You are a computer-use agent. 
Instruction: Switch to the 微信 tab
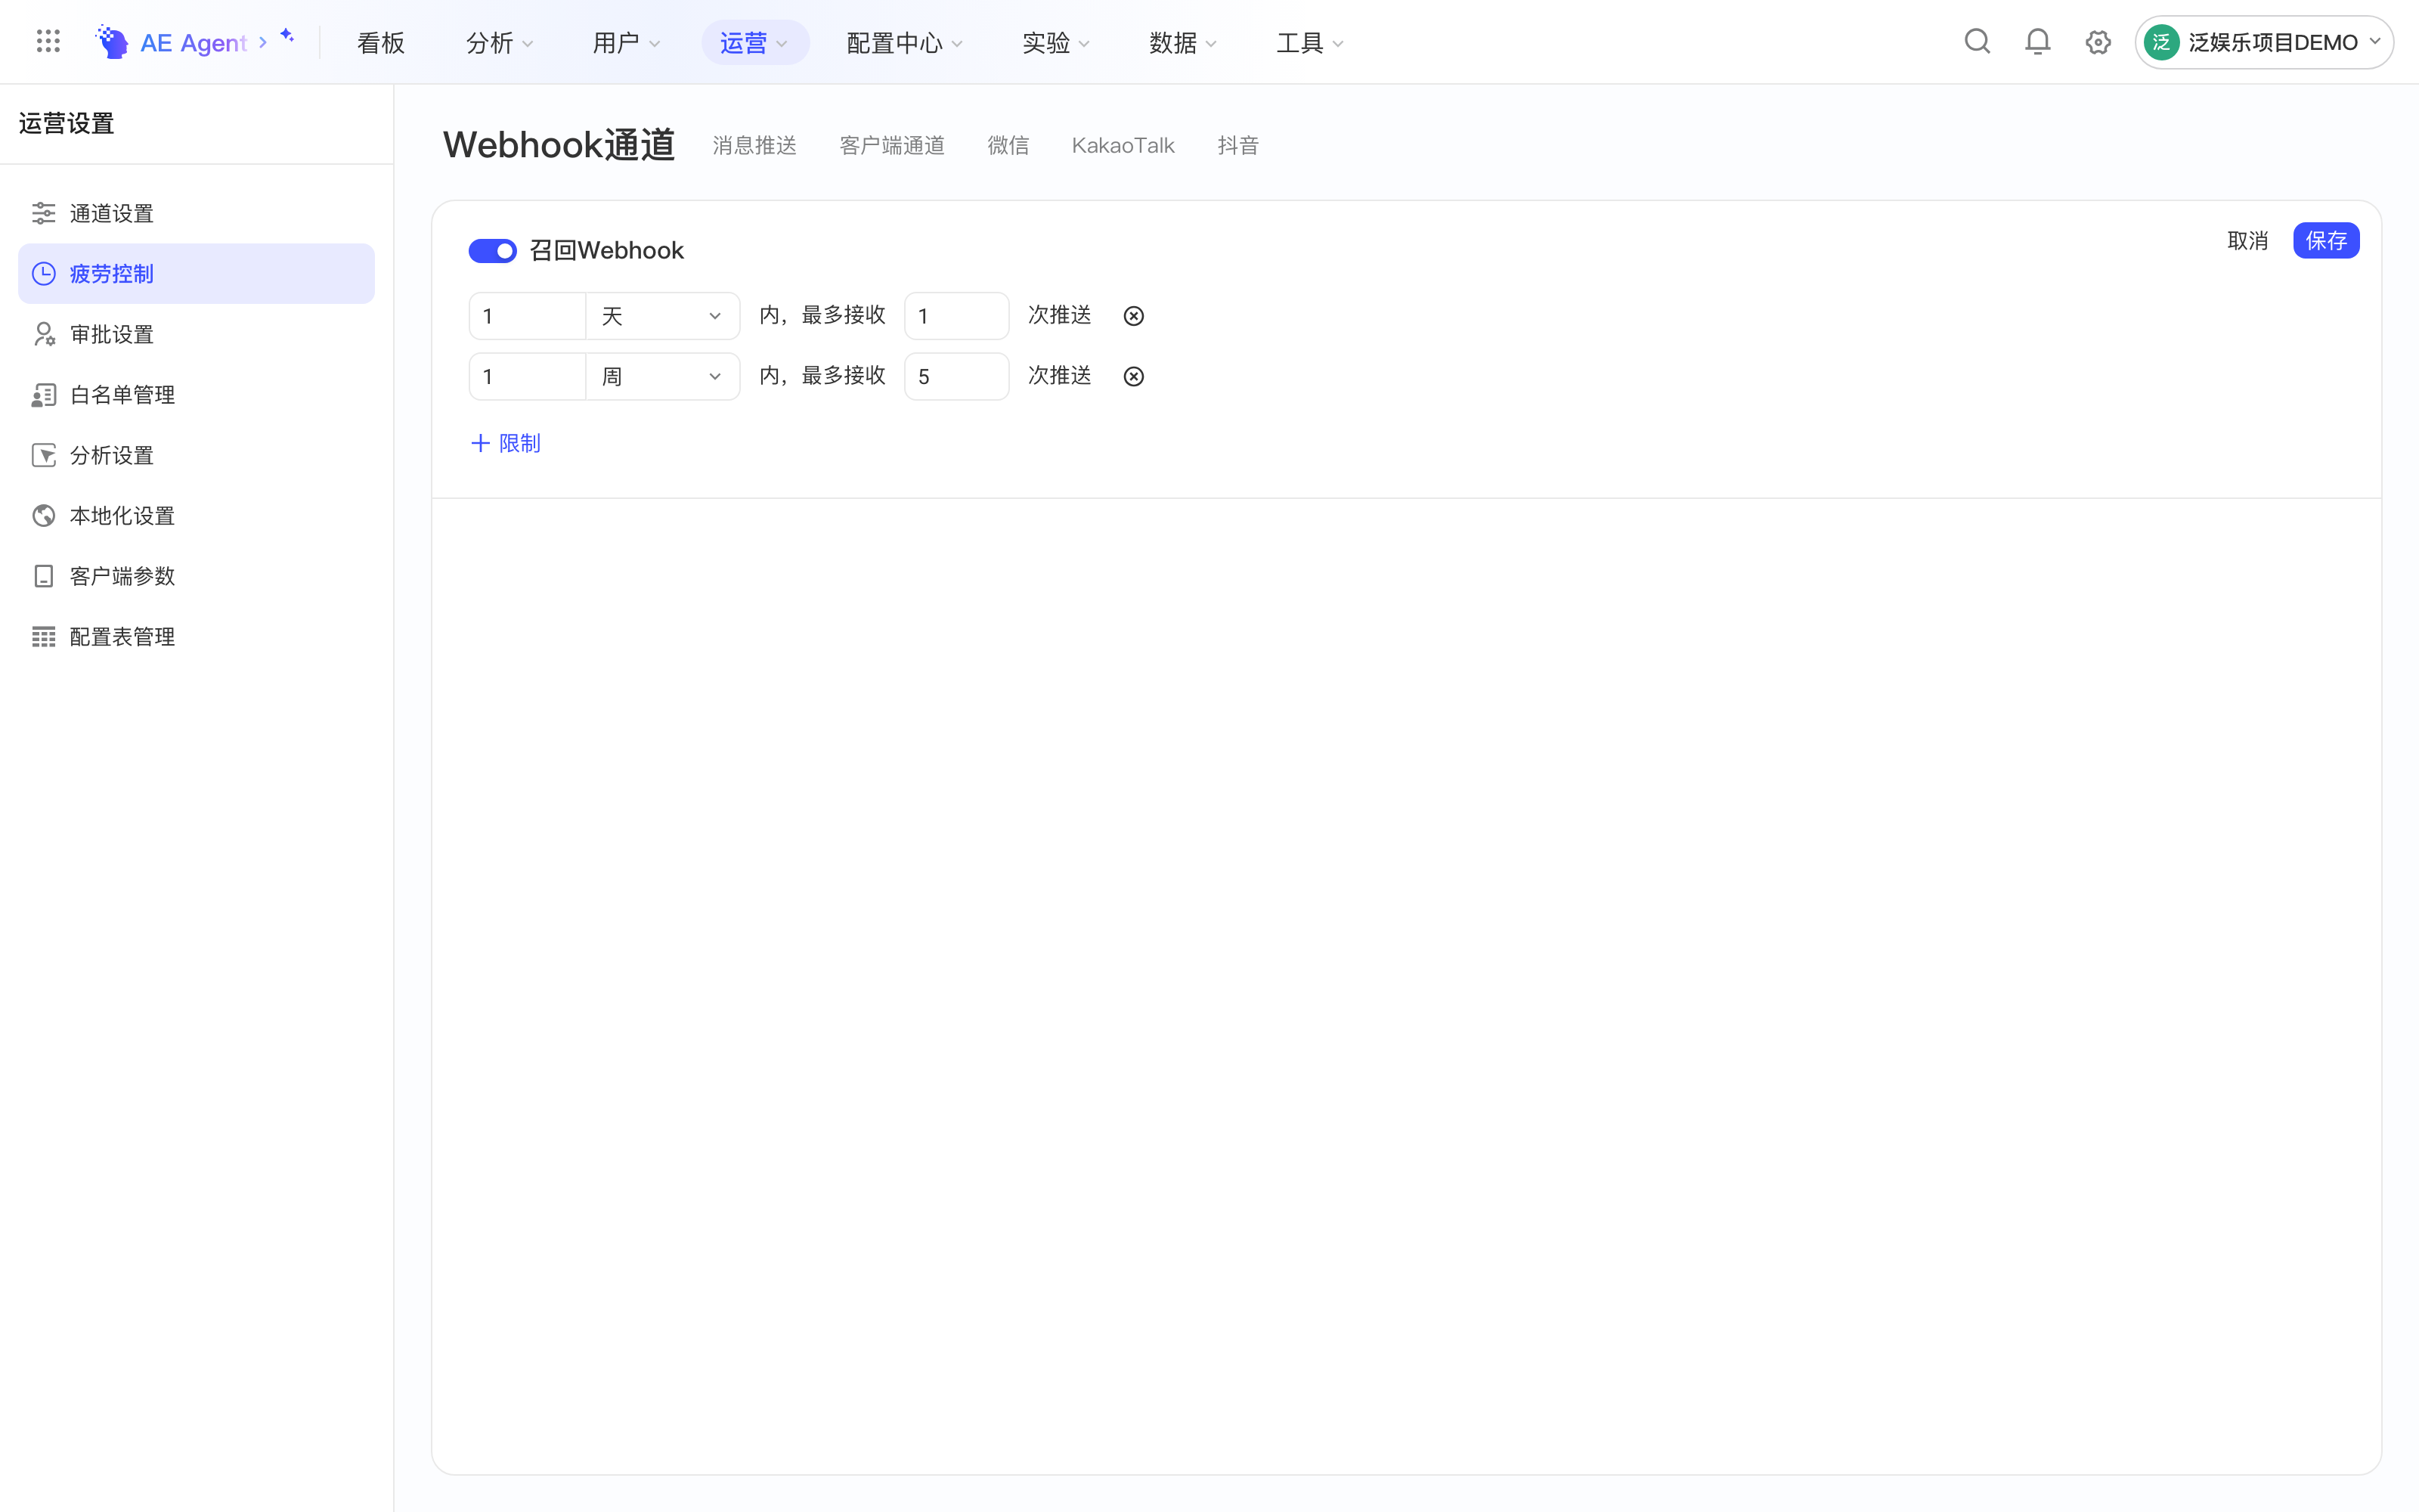pyautogui.click(x=1008, y=146)
